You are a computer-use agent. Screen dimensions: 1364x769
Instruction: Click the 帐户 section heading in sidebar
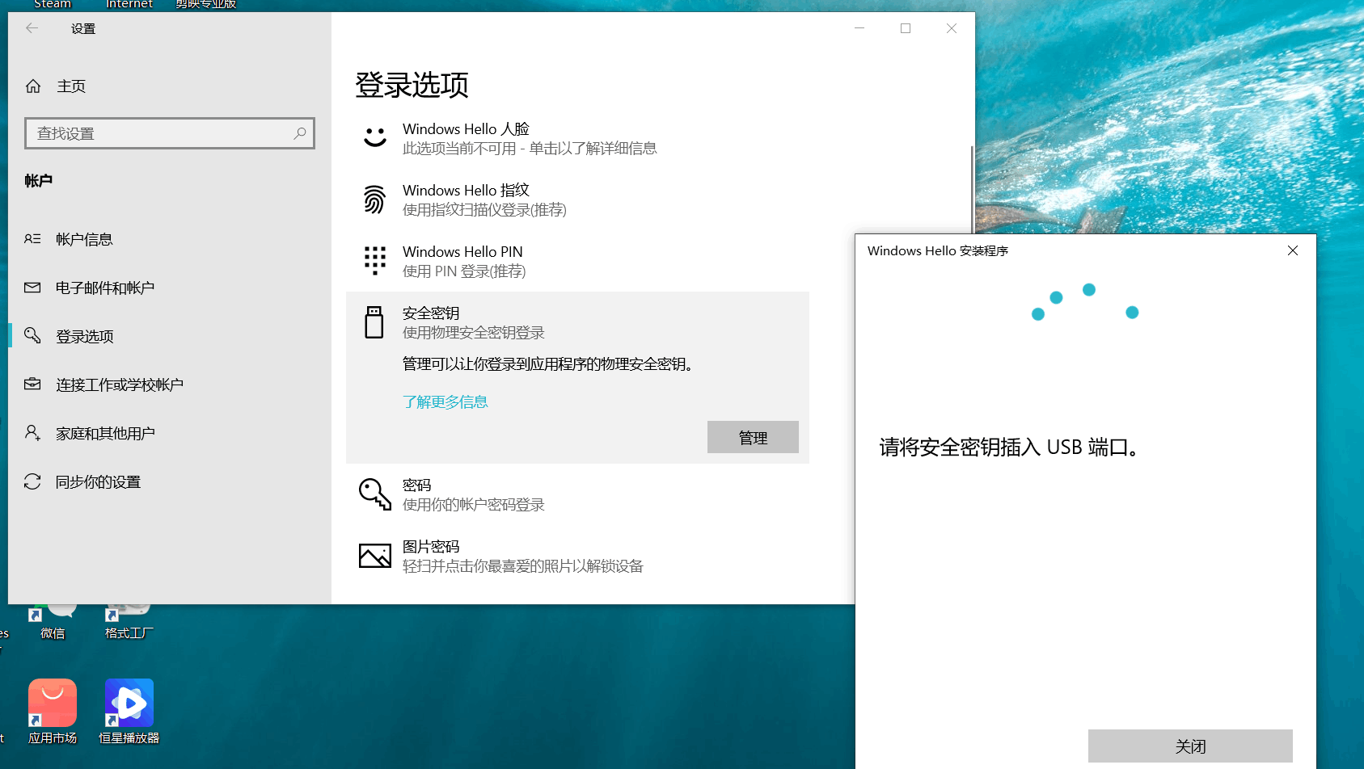38,180
